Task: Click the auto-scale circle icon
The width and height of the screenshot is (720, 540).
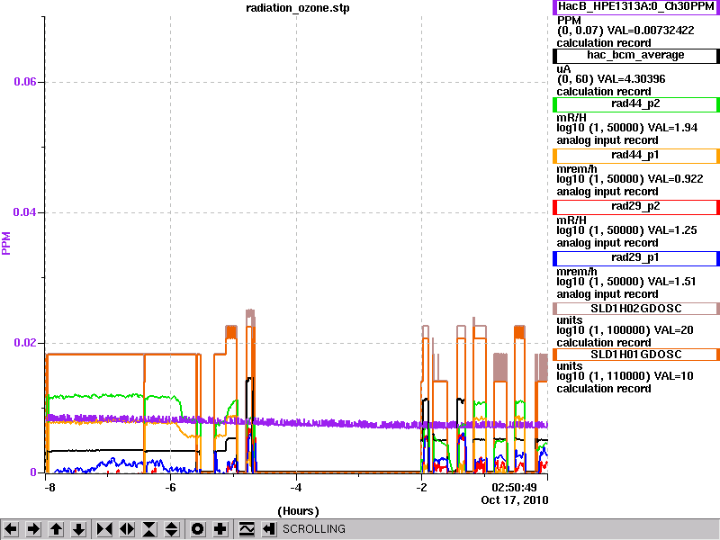Action: click(197, 529)
